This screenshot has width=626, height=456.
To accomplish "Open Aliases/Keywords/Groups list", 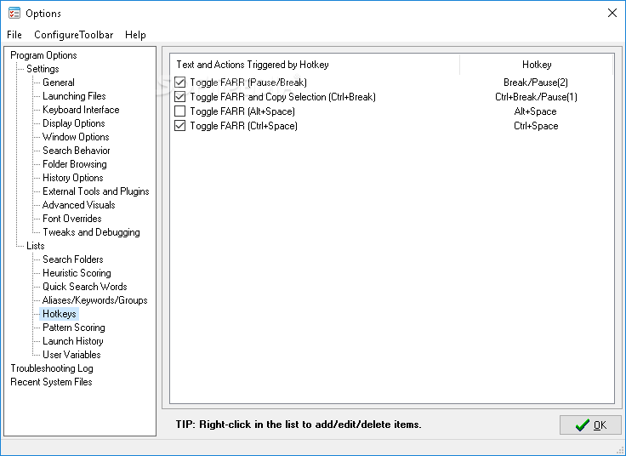I will (95, 299).
